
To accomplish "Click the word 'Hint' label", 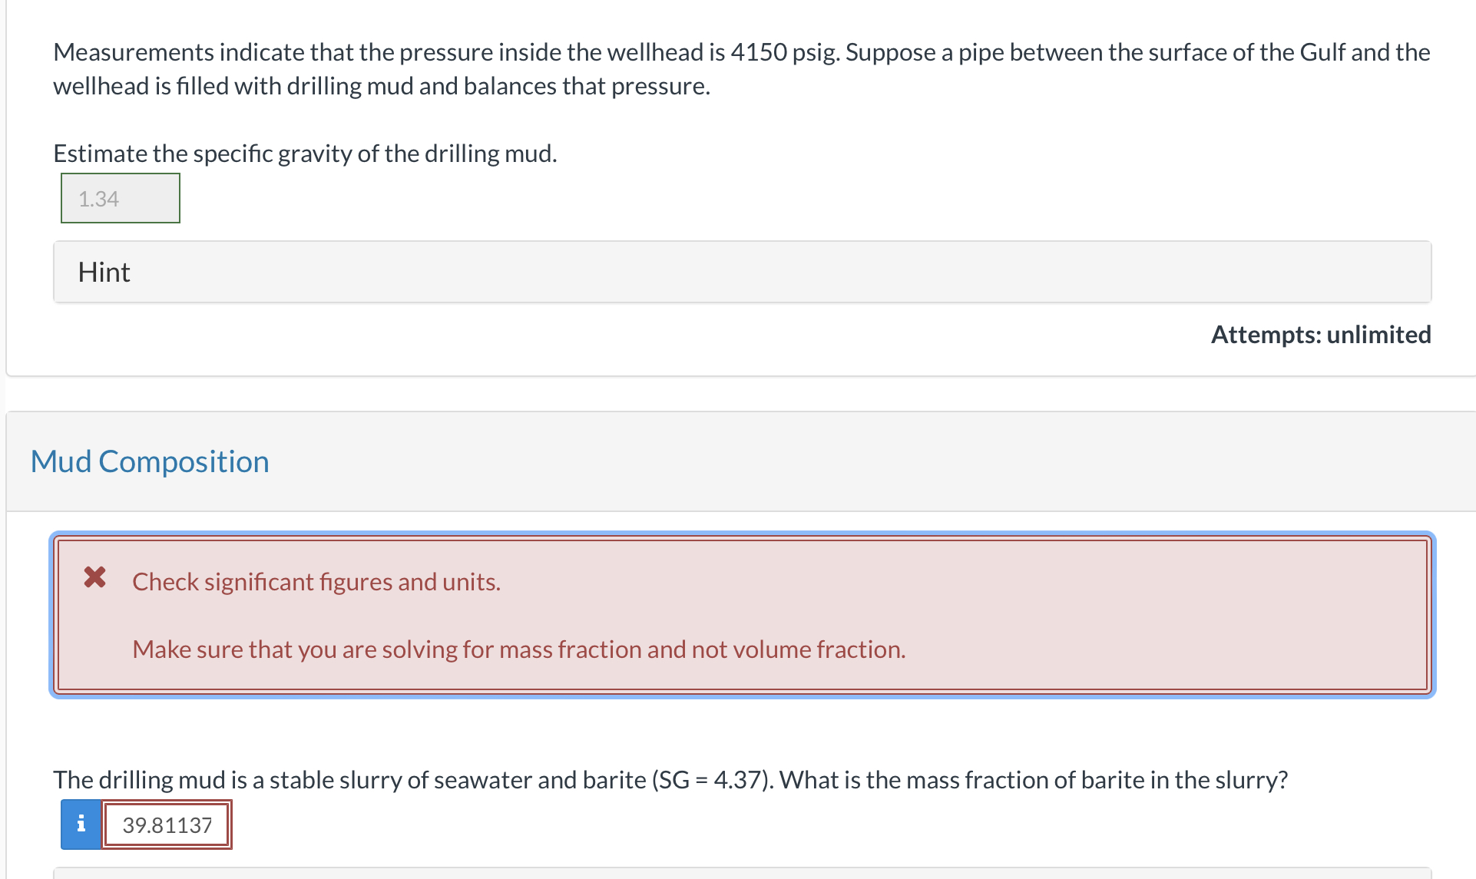I will coord(104,273).
